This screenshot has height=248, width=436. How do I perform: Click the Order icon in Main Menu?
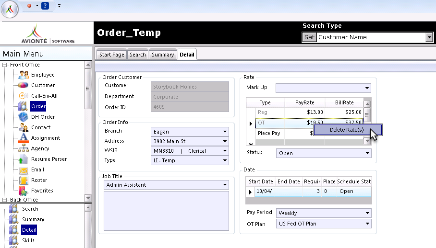(23, 106)
